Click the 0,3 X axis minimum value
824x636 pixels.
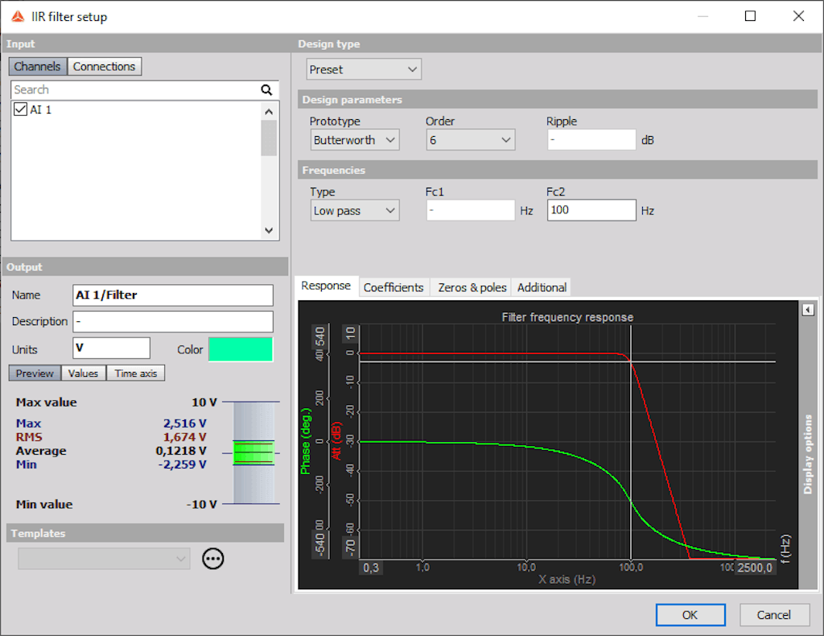coord(371,568)
